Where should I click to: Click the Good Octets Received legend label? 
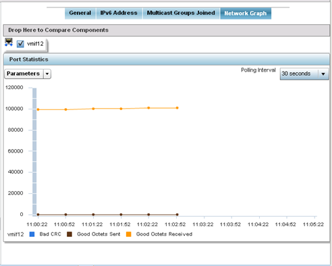(x=164, y=234)
